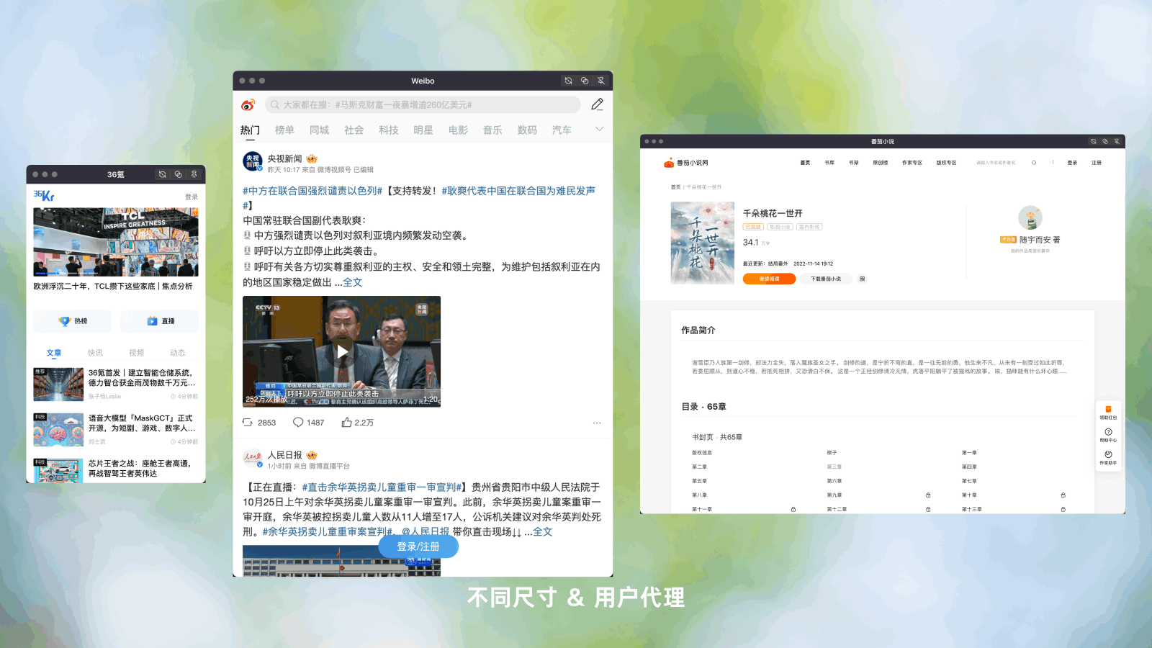This screenshot has height=648, width=1152.
Task: Click the comment icon with 1487 count
Action: tap(298, 423)
